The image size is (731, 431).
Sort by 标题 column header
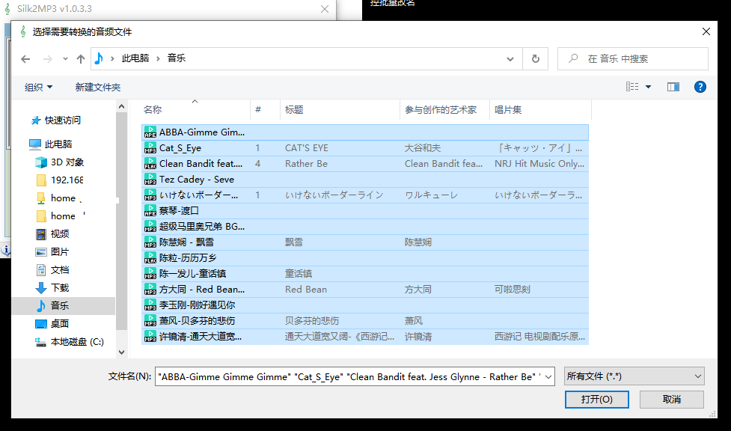[x=294, y=109]
